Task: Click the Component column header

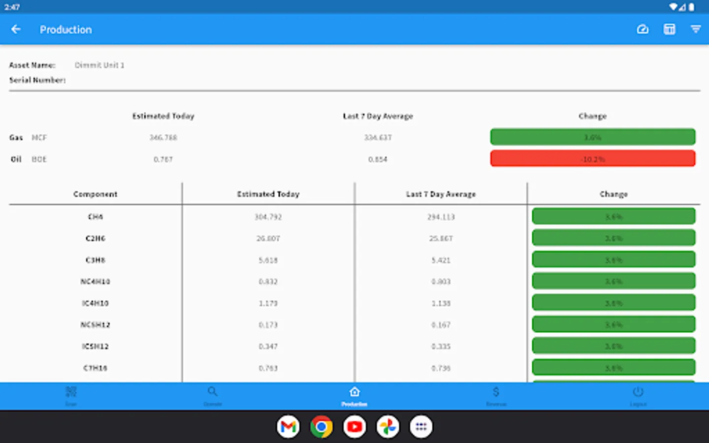Action: click(x=96, y=194)
